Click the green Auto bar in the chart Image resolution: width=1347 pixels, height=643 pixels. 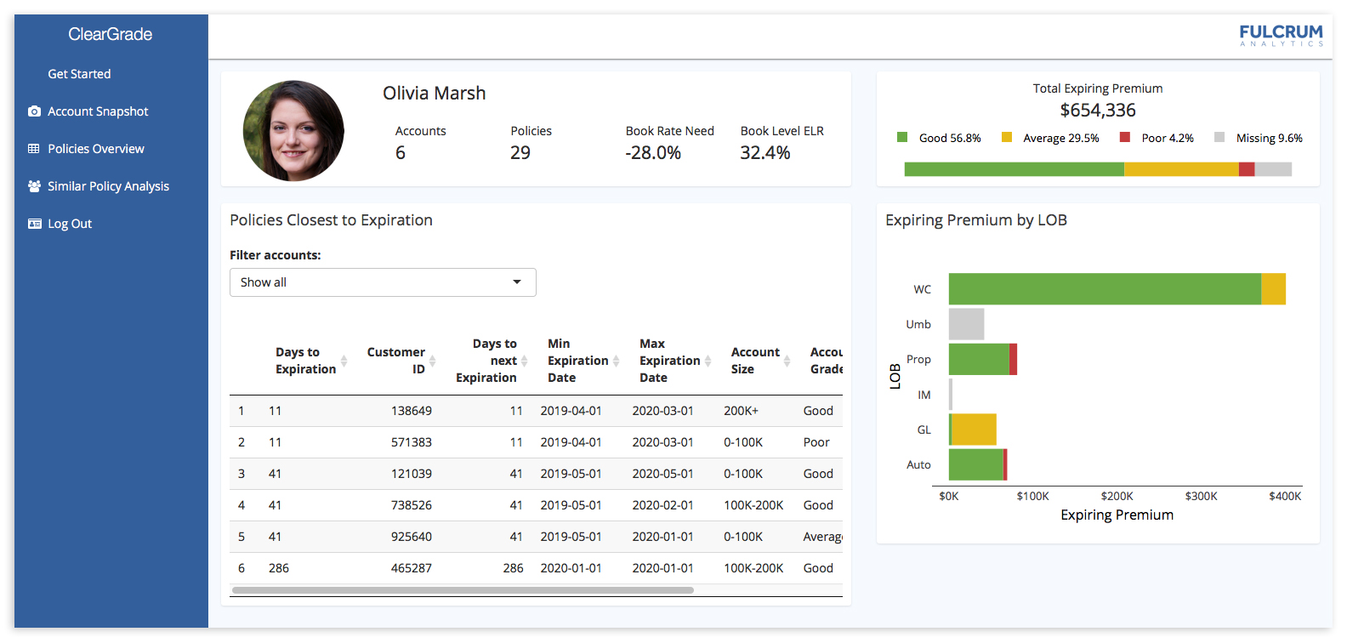pyautogui.click(x=976, y=464)
